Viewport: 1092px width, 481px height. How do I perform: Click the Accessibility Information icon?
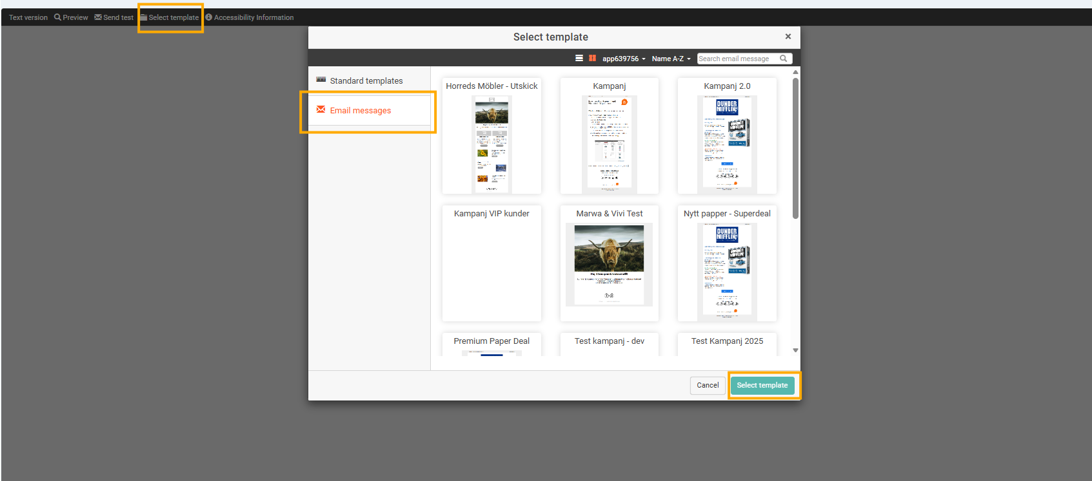pos(208,17)
